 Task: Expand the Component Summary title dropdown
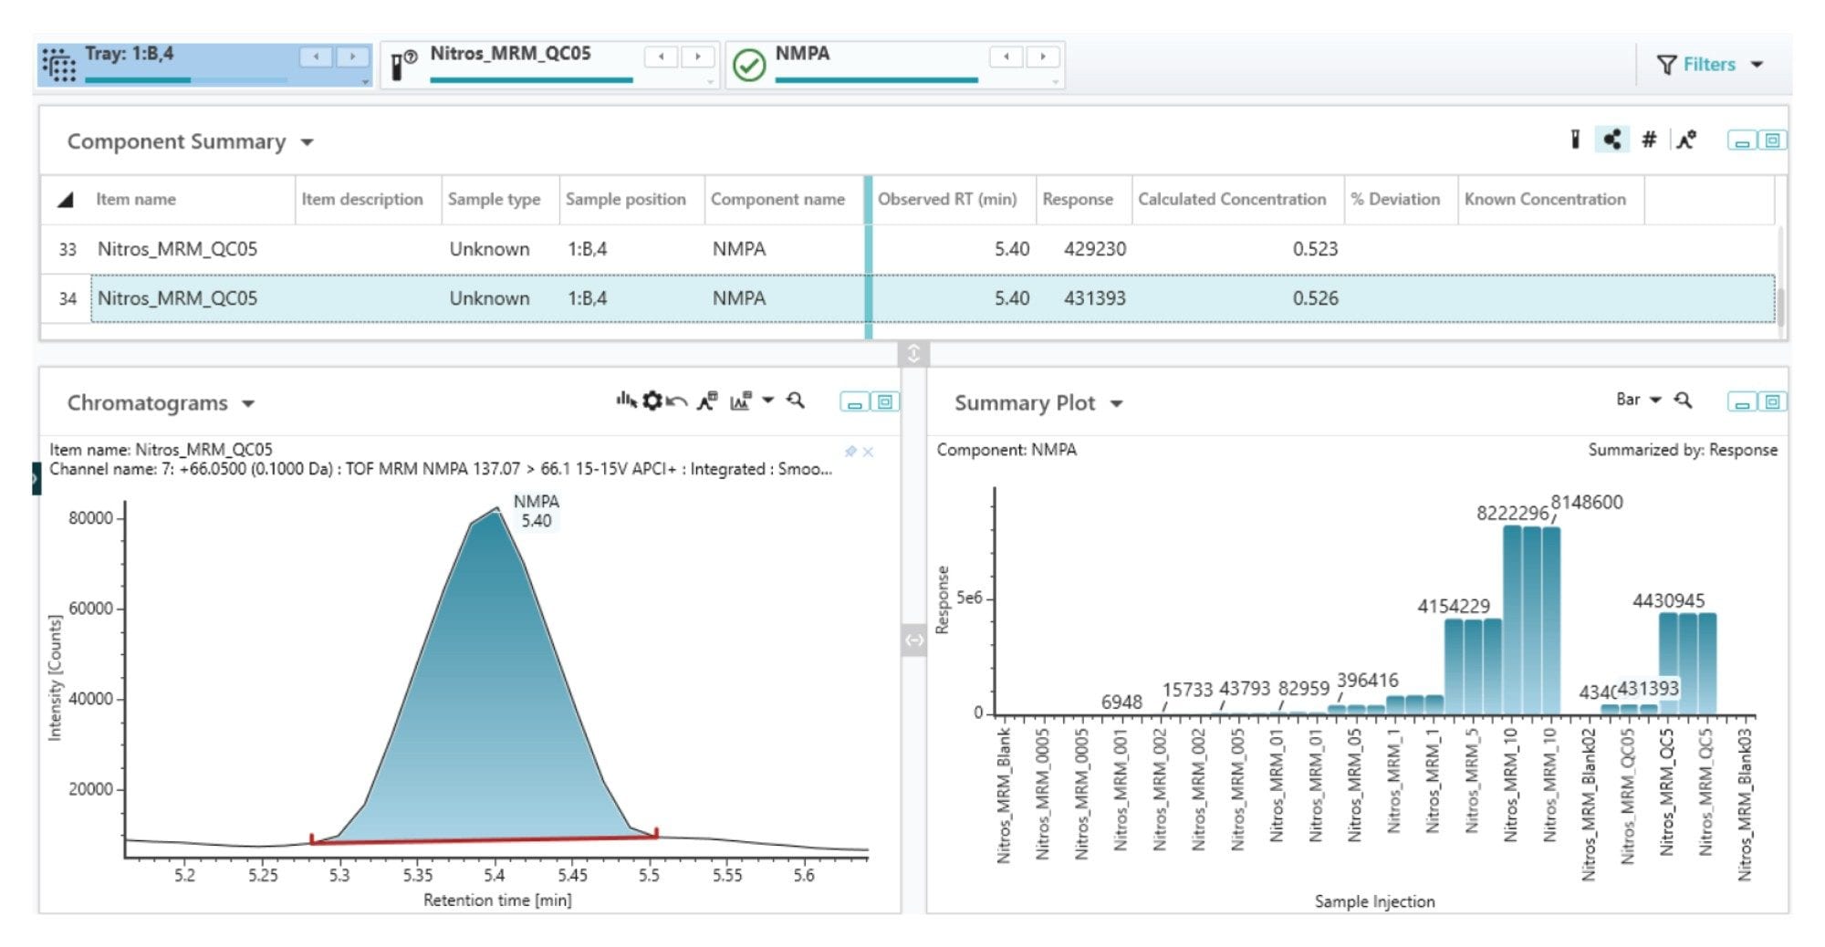[x=308, y=142]
